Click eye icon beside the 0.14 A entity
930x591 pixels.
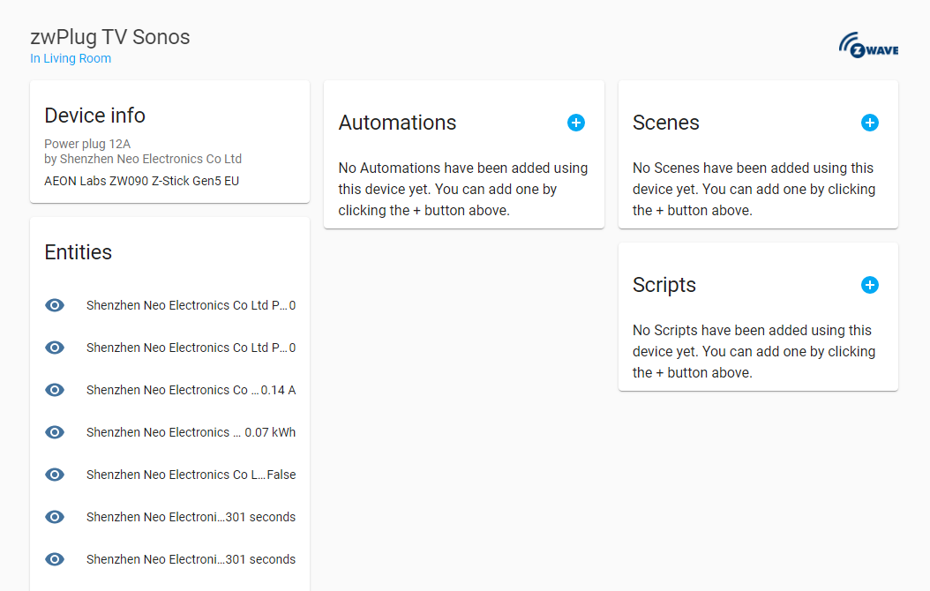coord(55,390)
